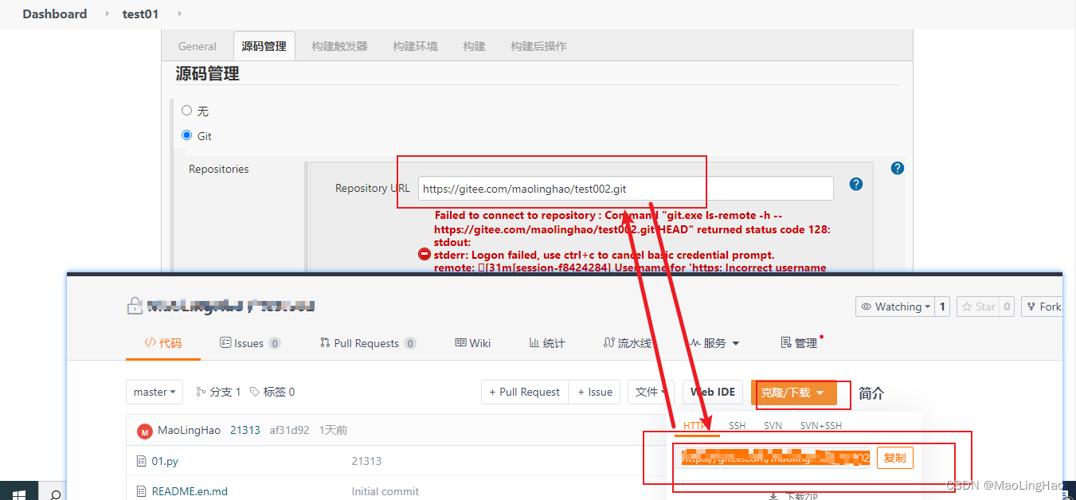1076x500 pixels.
Task: Open the Windows taskbar search icon
Action: [55, 494]
